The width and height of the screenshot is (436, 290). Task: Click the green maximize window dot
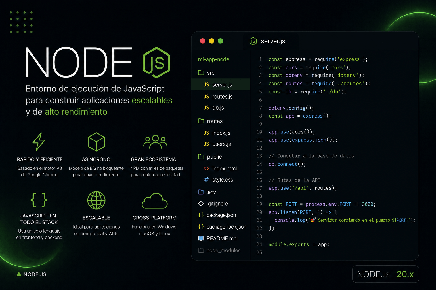[x=220, y=41]
